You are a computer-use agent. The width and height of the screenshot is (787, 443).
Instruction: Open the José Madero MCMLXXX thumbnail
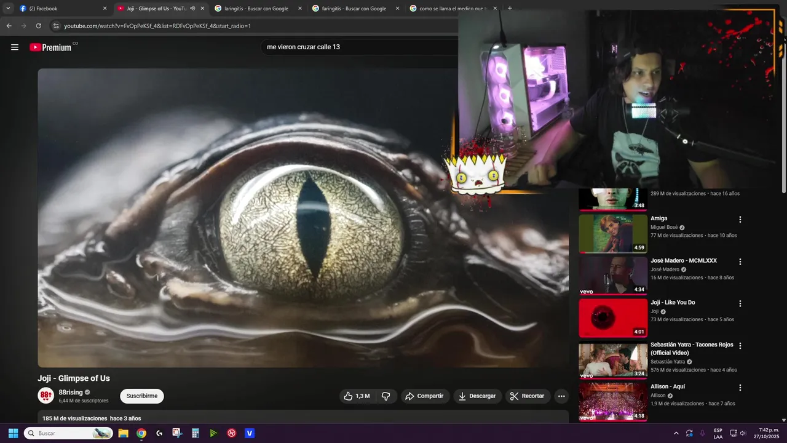point(613,276)
